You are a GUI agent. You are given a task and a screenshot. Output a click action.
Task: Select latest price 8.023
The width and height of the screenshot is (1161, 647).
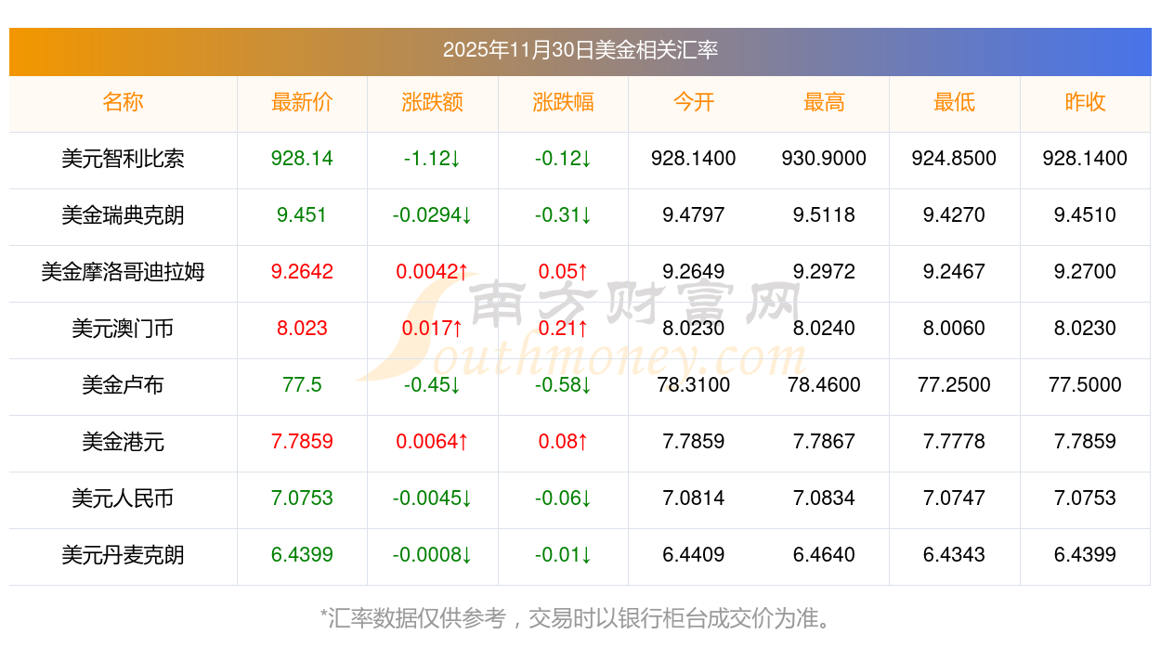tap(302, 329)
